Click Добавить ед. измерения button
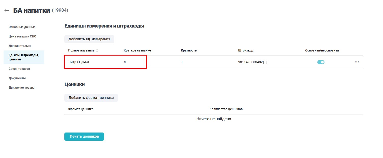The height and width of the screenshot is (158, 383). coord(89,39)
